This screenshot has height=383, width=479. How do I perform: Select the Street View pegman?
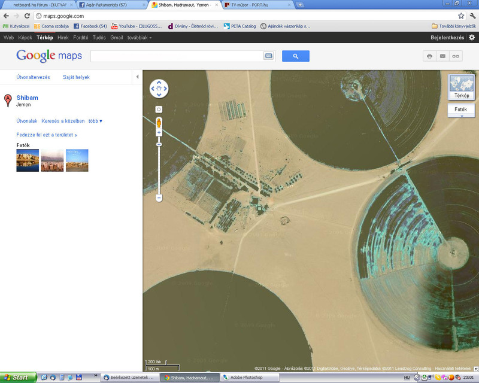point(159,123)
